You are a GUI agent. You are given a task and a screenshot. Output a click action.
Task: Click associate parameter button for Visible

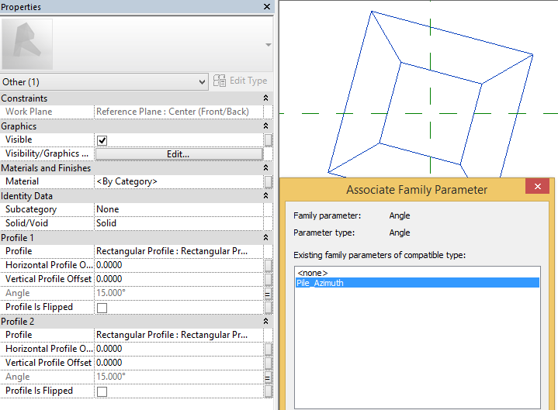click(269, 140)
